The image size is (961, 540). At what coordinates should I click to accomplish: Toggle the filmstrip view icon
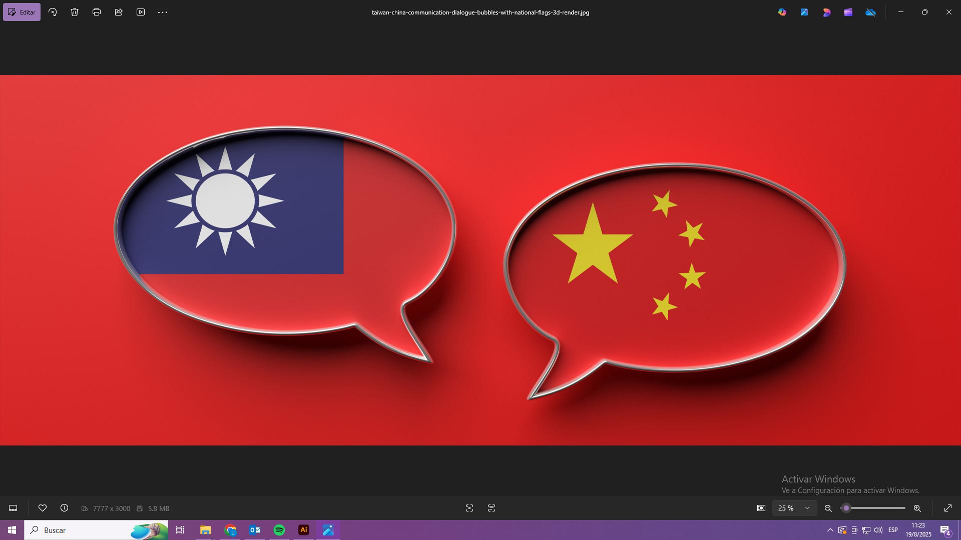tap(13, 508)
